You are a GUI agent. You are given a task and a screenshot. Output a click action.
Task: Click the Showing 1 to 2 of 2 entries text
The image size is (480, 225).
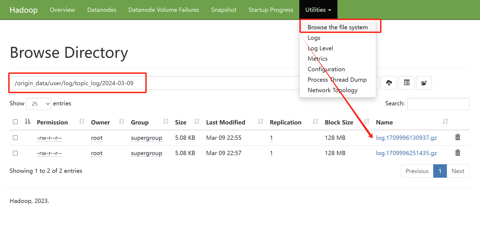(x=46, y=171)
